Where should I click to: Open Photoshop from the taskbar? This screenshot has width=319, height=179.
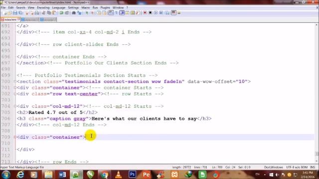pos(132,175)
